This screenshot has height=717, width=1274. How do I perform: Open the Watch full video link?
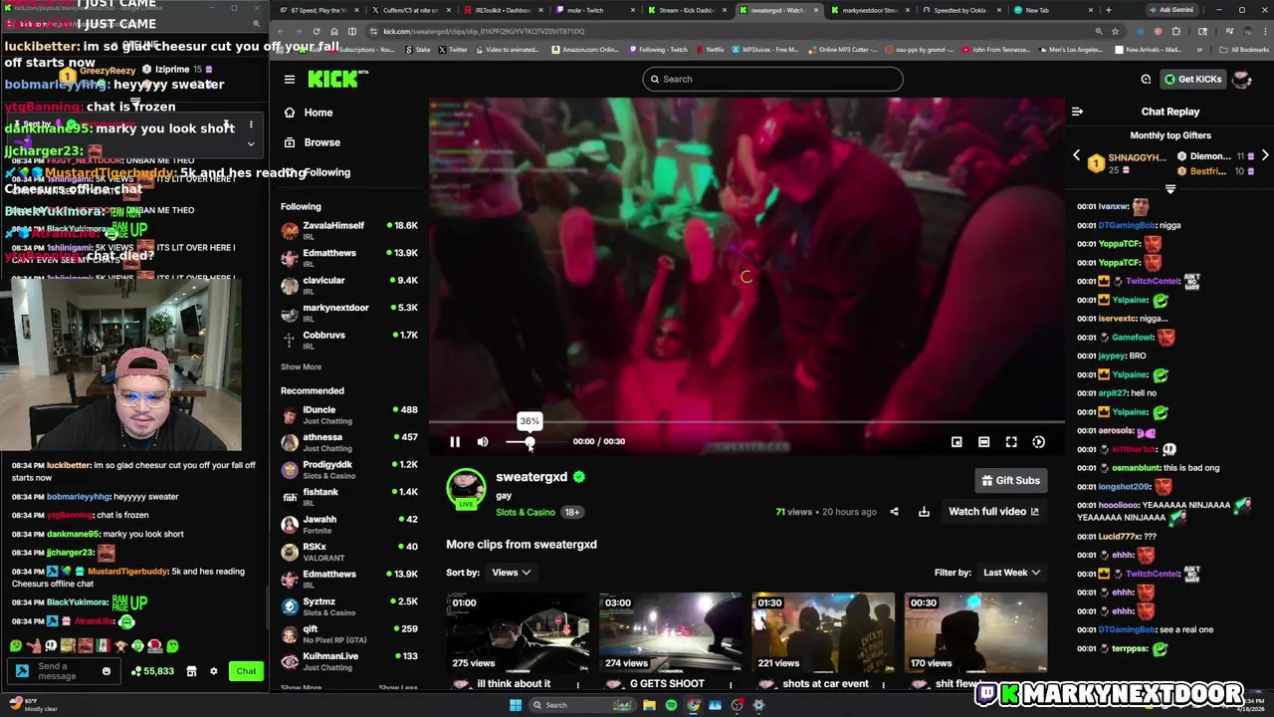click(x=993, y=512)
